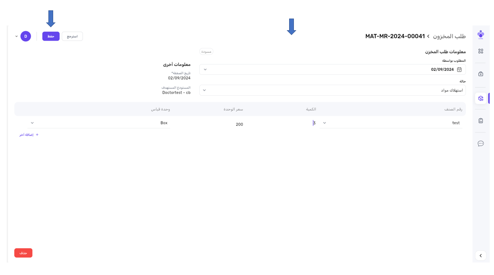The height and width of the screenshot is (275, 494).
Task: Click the calendar icon in date field
Action: pyautogui.click(x=459, y=70)
